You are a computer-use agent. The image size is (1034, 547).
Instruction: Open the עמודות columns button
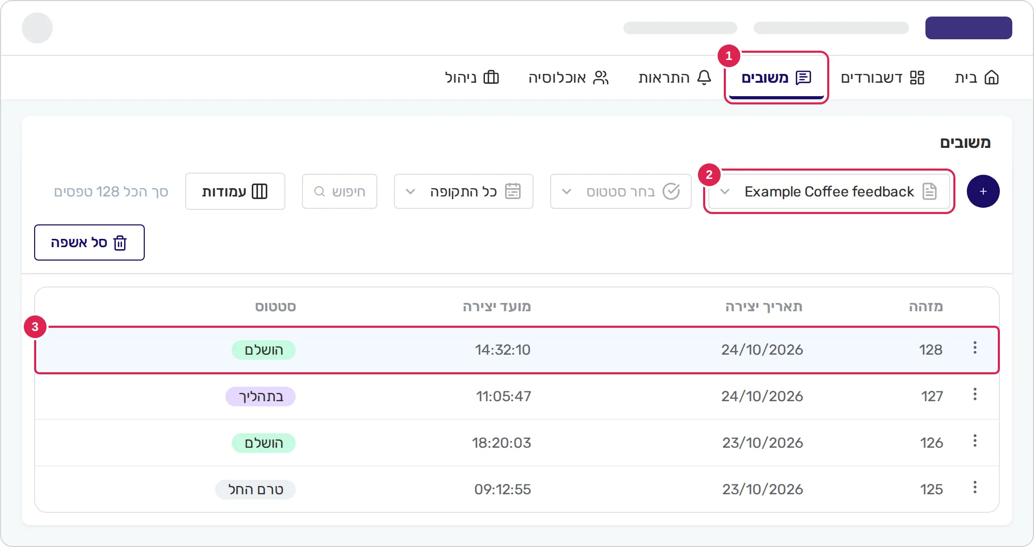click(235, 191)
